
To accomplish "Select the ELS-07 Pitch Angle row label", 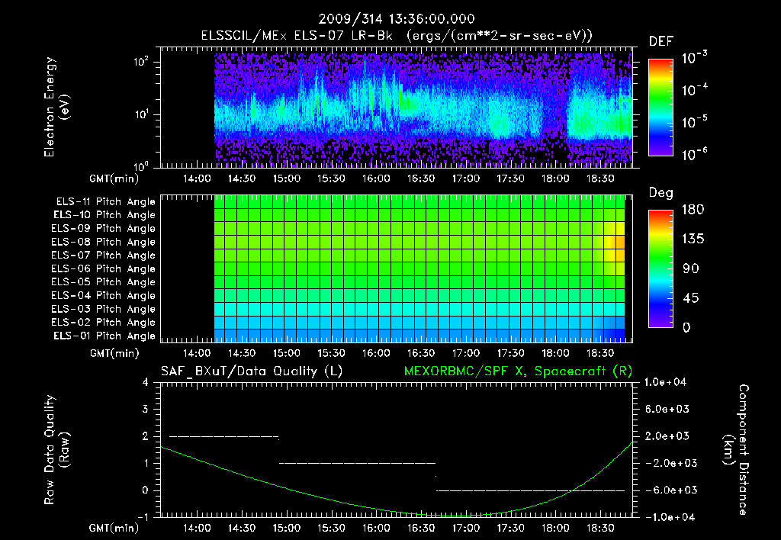I will coord(103,255).
